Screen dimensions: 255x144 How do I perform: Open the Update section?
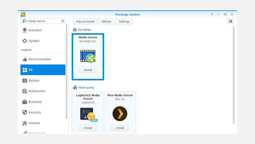pyautogui.click(x=43, y=41)
